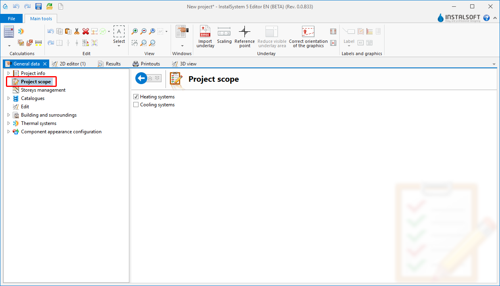Click the red X delete icon
Screen dimensions: 500x286
(x=86, y=31)
